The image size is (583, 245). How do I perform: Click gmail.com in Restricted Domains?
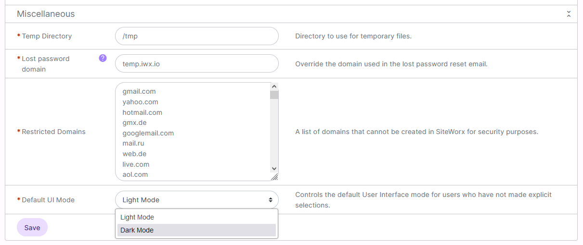139,91
